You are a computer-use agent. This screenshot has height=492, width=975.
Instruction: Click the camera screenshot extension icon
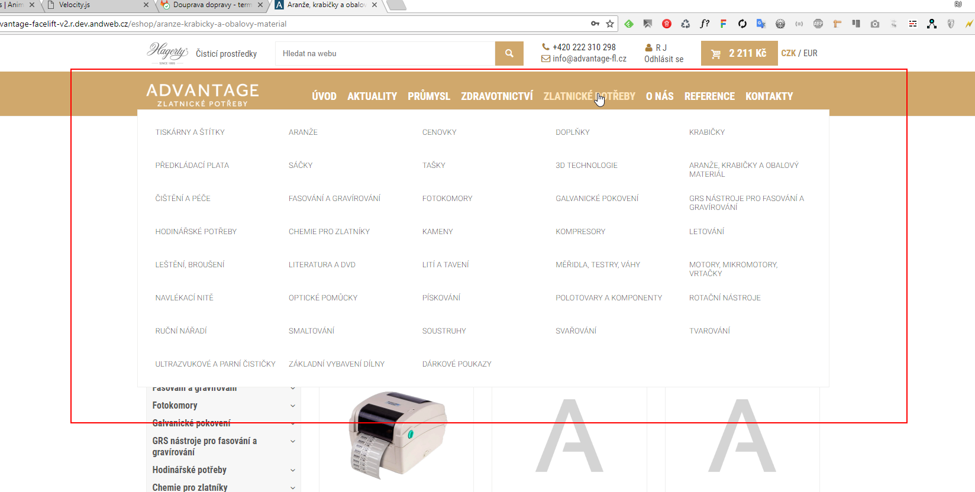(875, 24)
